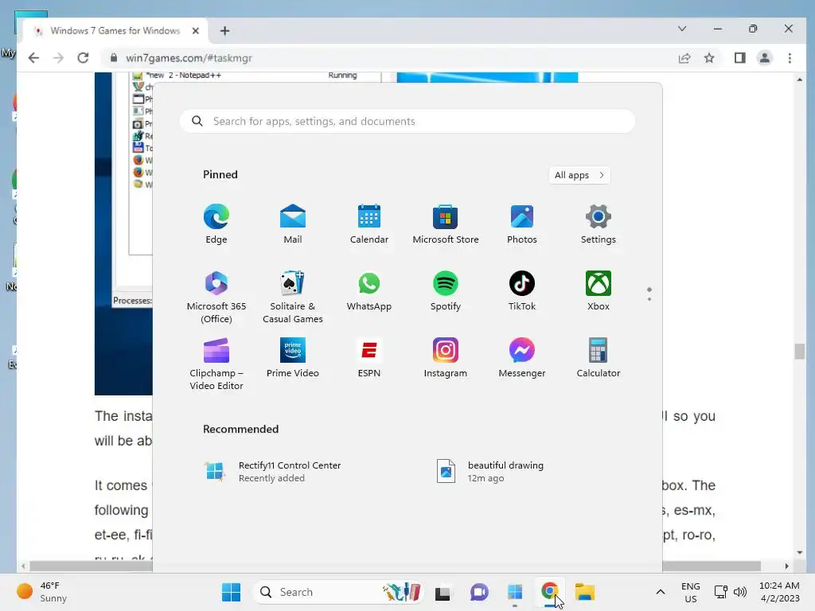Launch Instagram from pinned apps
815x611 pixels.
pyautogui.click(x=446, y=358)
